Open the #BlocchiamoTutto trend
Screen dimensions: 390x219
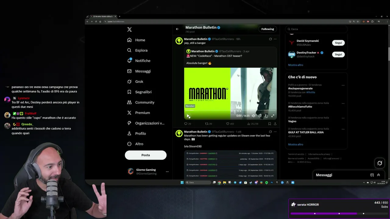point(300,106)
